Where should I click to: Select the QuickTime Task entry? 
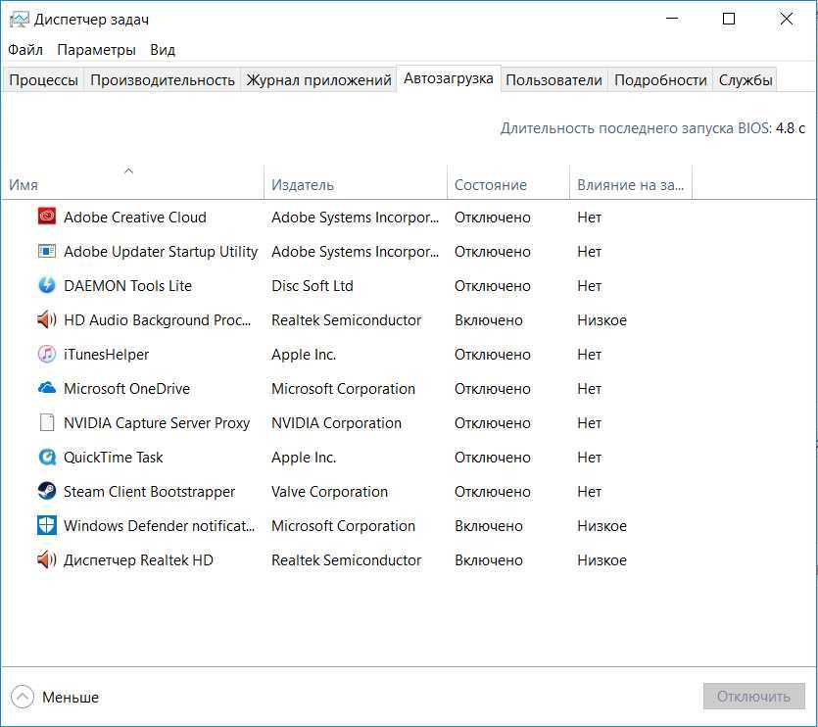(114, 458)
